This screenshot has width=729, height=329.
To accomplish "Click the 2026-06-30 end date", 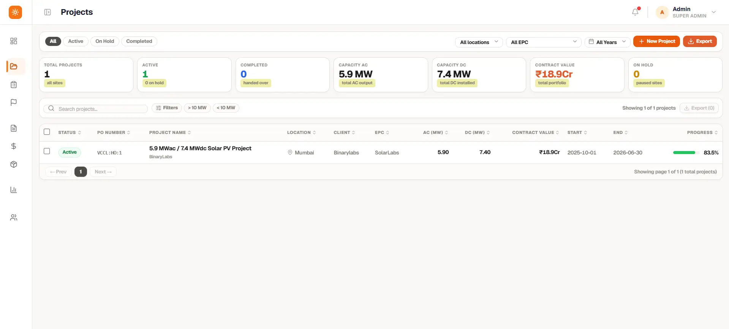I will click(x=628, y=153).
